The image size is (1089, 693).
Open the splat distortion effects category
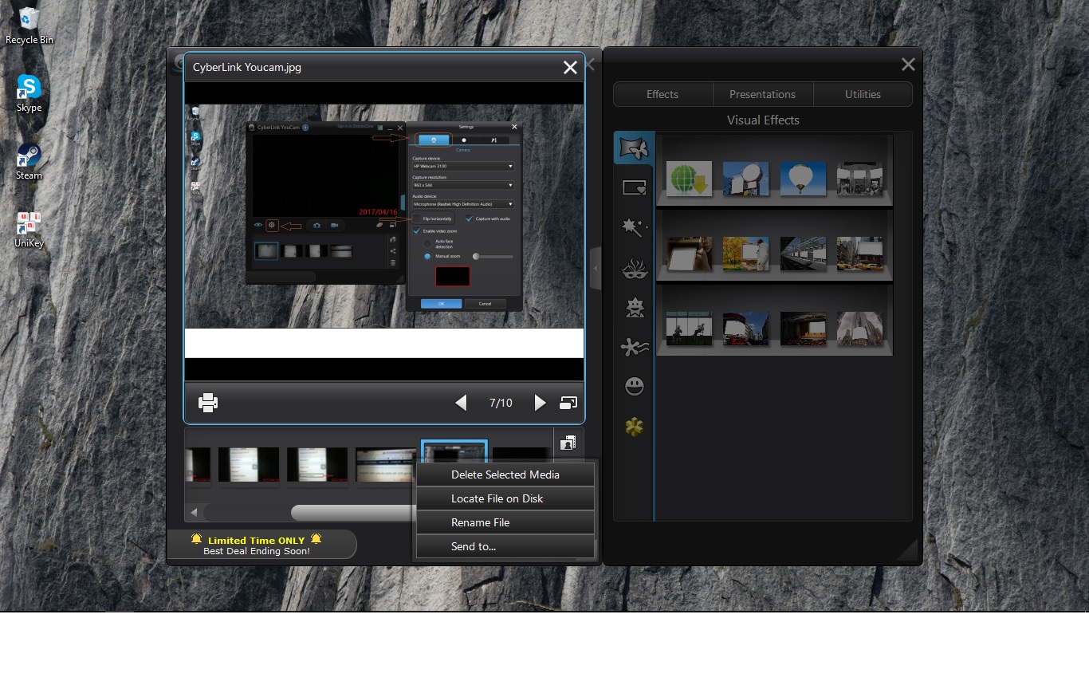[635, 347]
